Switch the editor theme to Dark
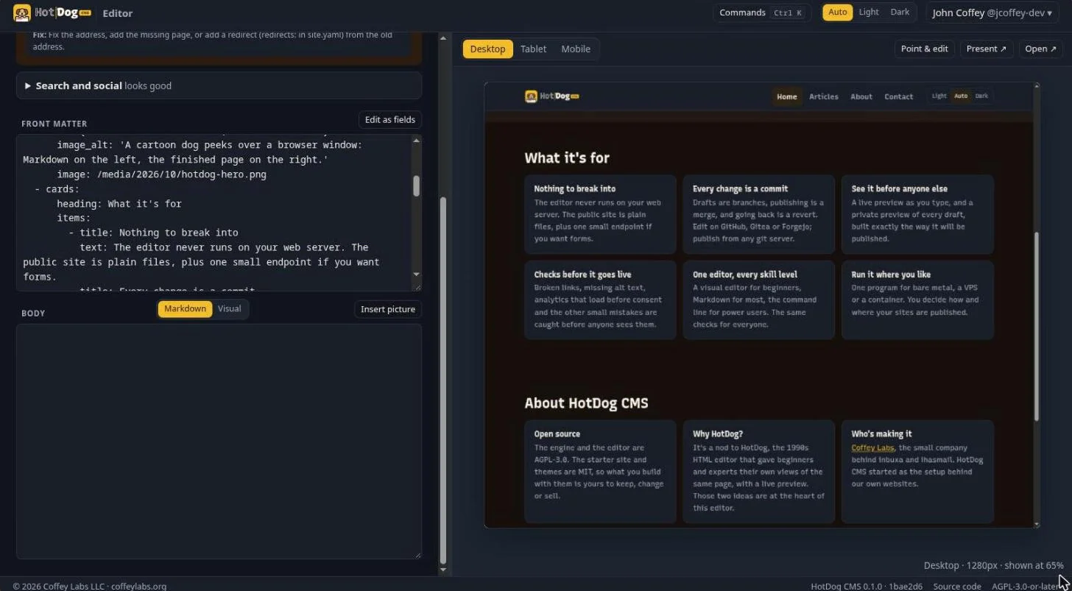 900,13
